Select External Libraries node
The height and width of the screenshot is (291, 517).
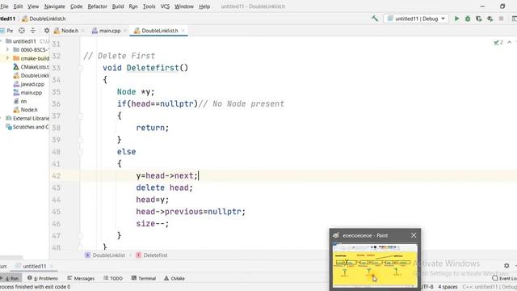[27, 119]
